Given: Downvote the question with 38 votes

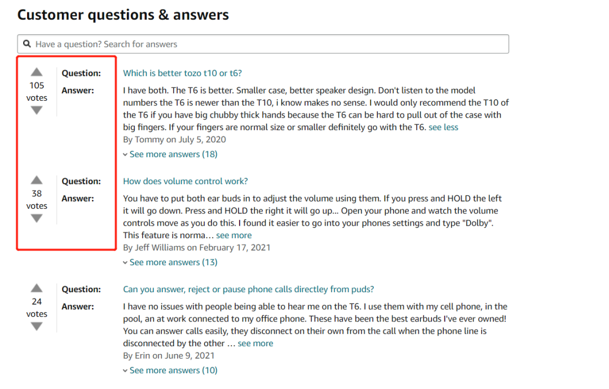Looking at the screenshot, I should click(37, 219).
